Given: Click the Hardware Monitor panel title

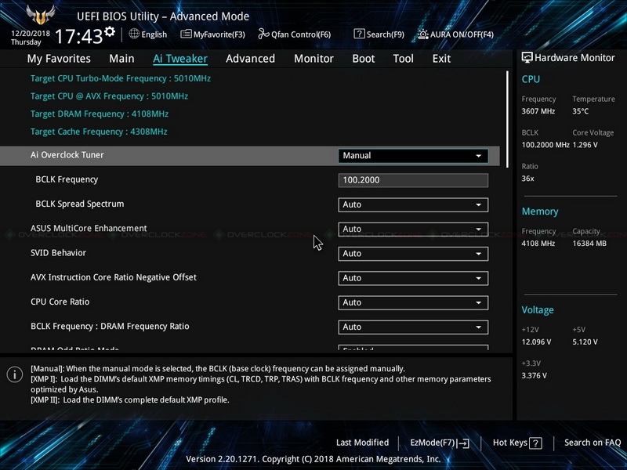Looking at the screenshot, I should [x=574, y=58].
